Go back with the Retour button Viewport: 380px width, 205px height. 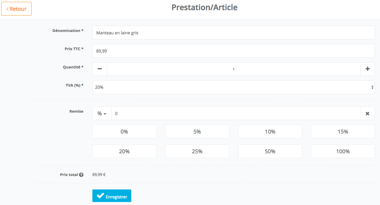point(16,9)
